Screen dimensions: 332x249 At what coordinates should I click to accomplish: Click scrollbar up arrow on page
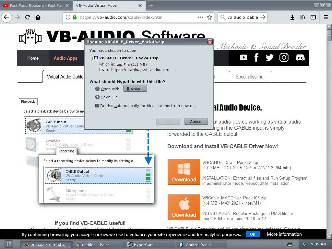[329, 27]
